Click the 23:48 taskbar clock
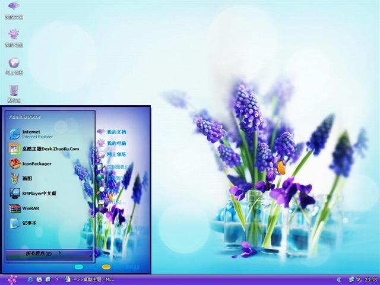The height and width of the screenshot is (285, 380). tap(370, 280)
